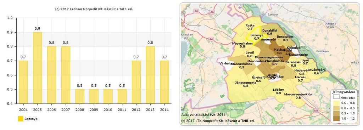Click the Darnózseli label on the map
Viewport: 363px width, 130px height.
tap(293, 62)
